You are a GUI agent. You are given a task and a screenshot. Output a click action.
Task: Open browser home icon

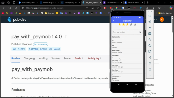16,8
